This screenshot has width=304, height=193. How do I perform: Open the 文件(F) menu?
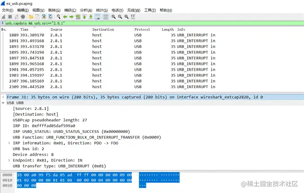[7, 10]
